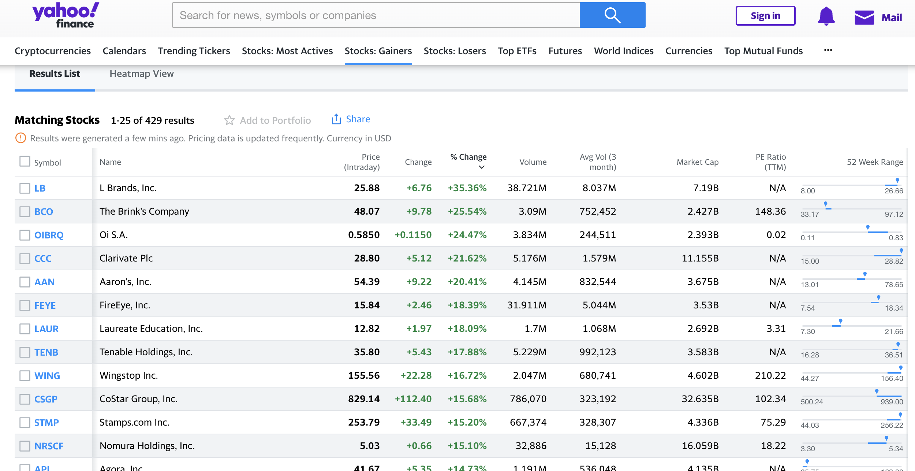Screen dimensions: 915x471
Task: Sort by the Market Cap column header
Action: point(697,162)
